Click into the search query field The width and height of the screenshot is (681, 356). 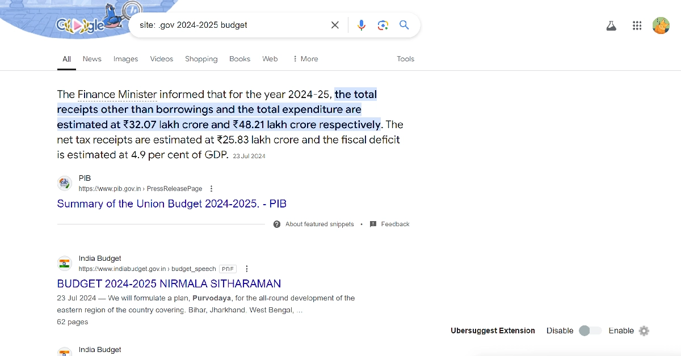tap(227, 25)
